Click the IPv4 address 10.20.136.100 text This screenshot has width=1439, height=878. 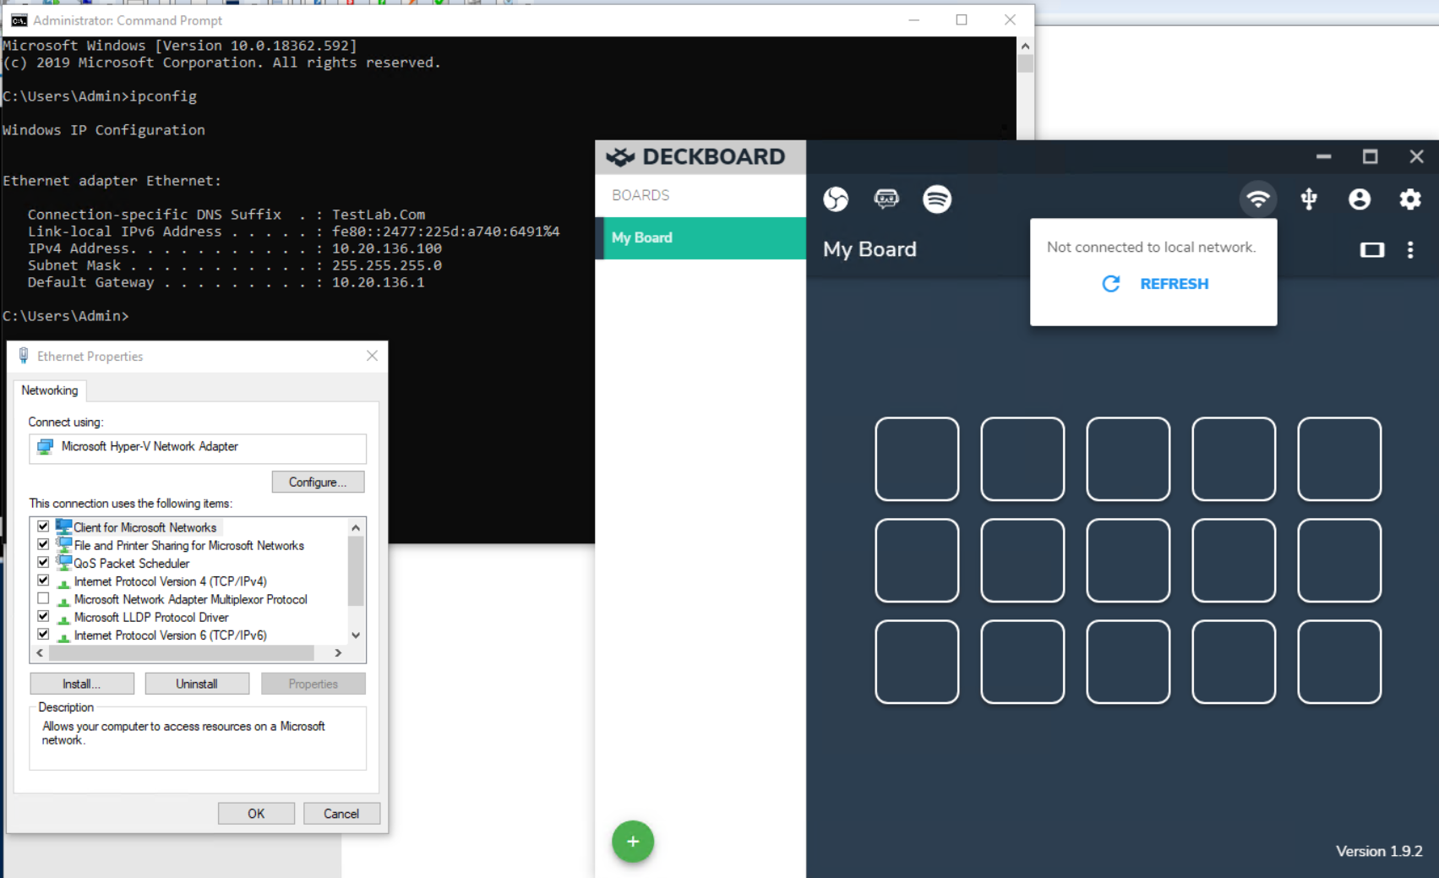pos(386,248)
